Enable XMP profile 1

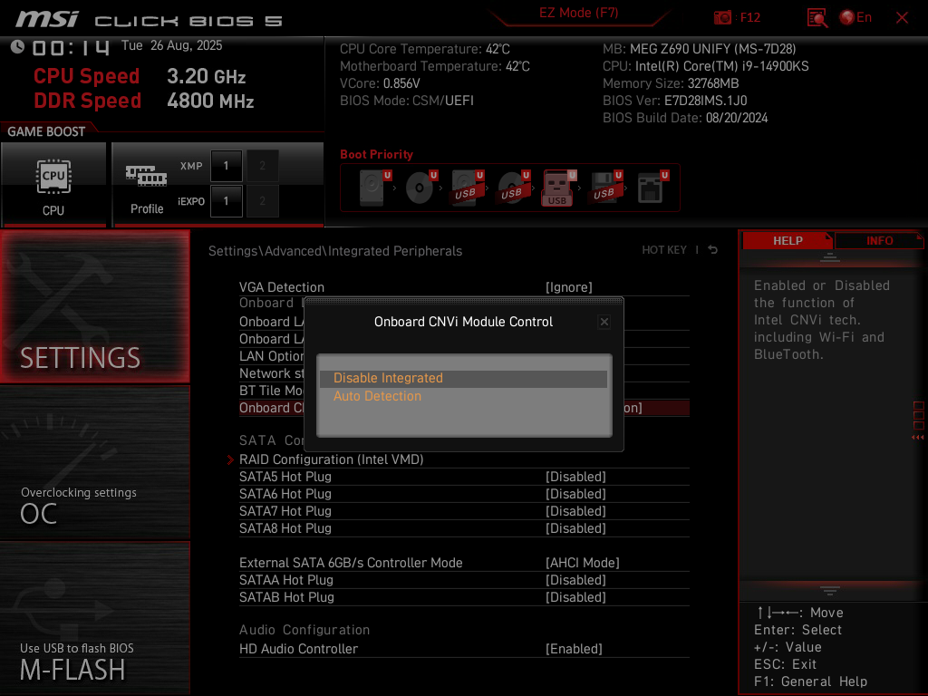pos(226,166)
